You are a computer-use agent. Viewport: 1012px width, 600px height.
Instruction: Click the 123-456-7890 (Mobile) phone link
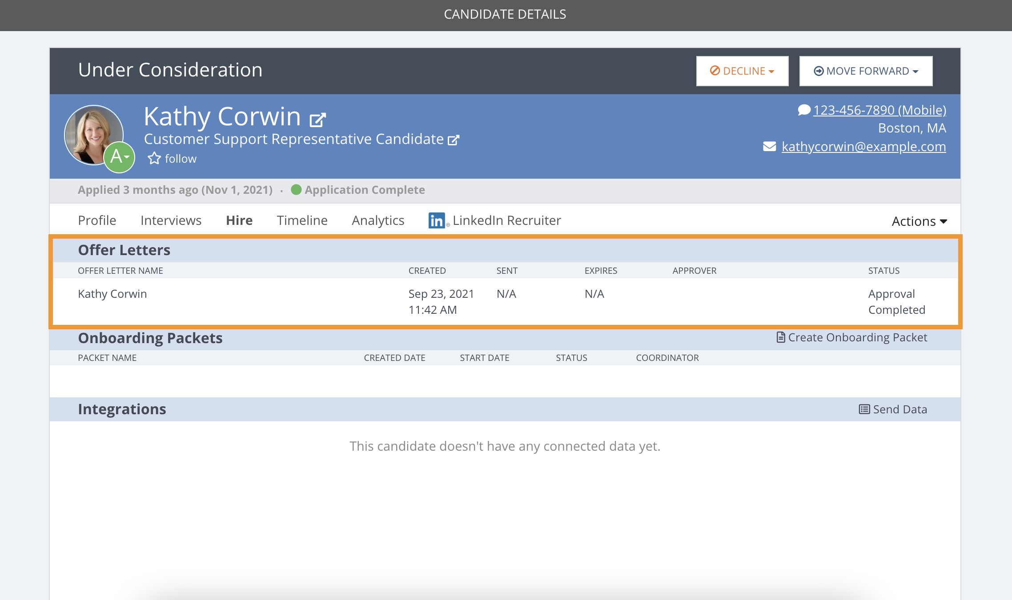879,110
